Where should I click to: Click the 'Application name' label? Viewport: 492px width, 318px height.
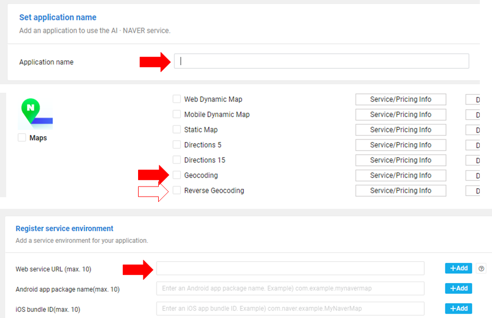[46, 62]
